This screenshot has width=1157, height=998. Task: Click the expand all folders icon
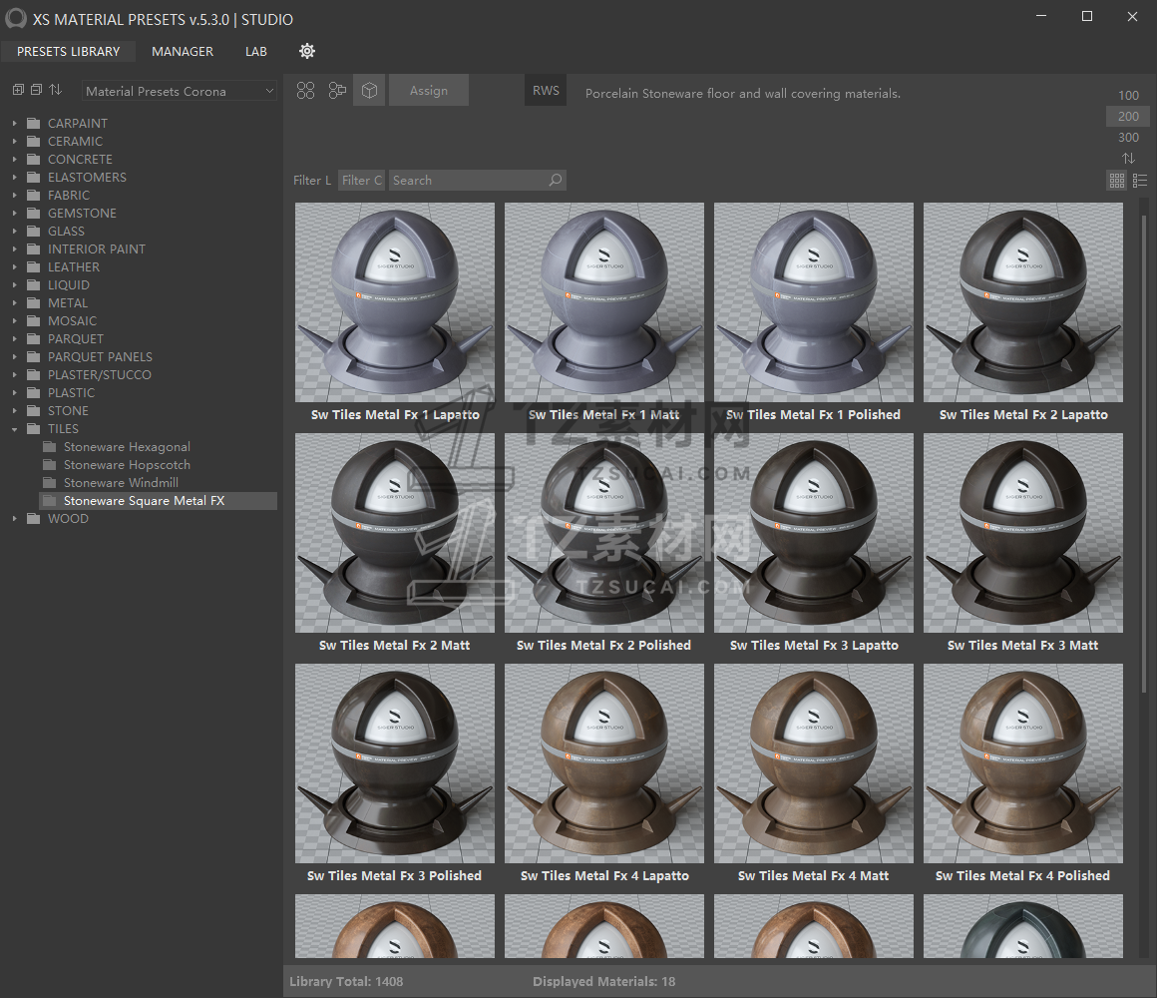click(18, 90)
